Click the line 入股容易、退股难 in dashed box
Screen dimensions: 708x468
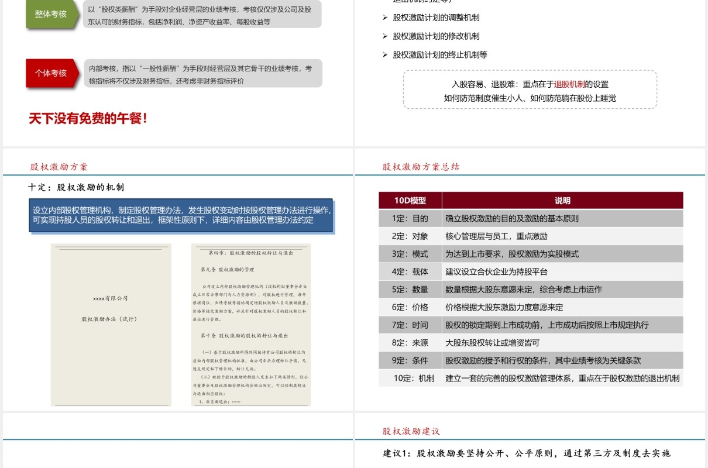click(x=530, y=84)
